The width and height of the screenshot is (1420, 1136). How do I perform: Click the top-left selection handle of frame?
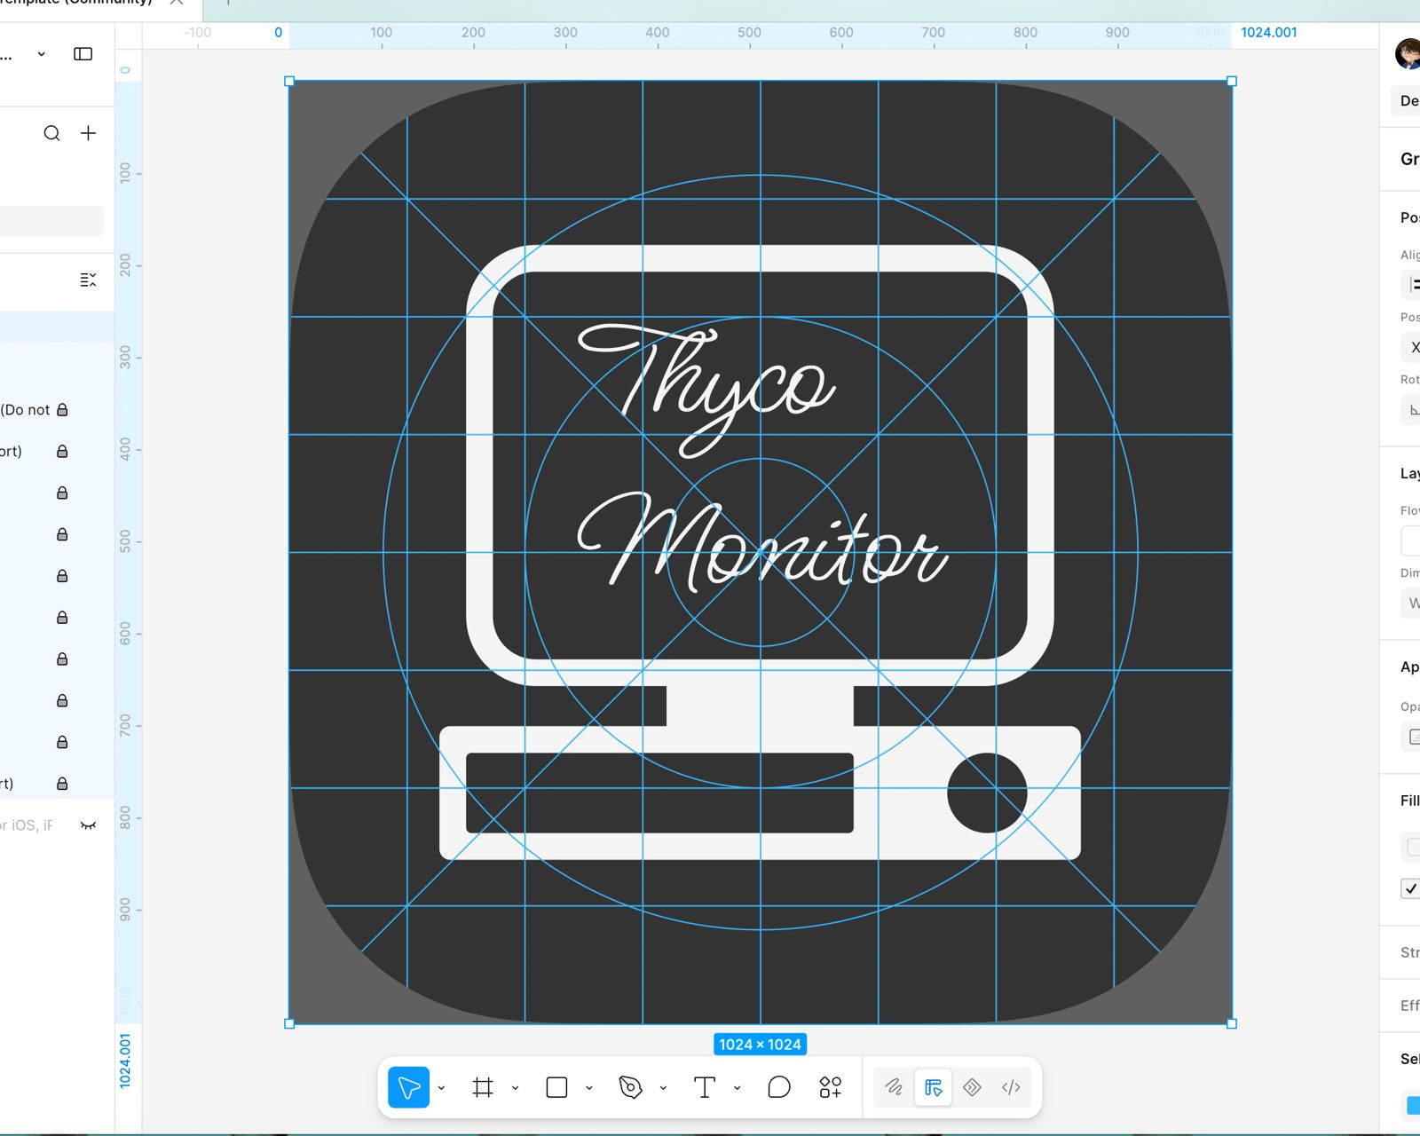pyautogui.click(x=289, y=82)
